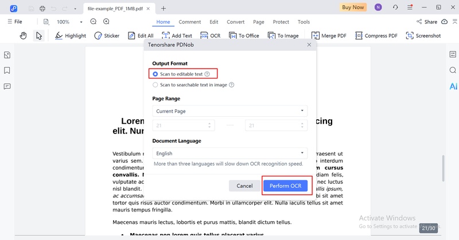459x240 pixels.
Task: Select Scan to editable text option
Action: 178,74
